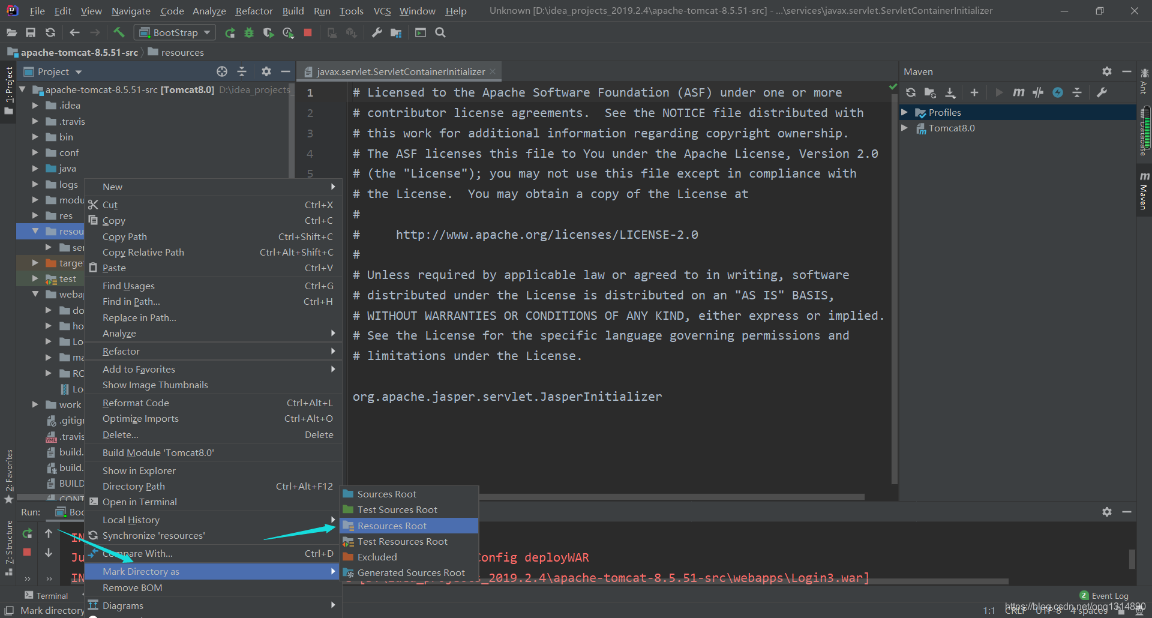Open the BootStrap run configuration dropdown

(175, 33)
